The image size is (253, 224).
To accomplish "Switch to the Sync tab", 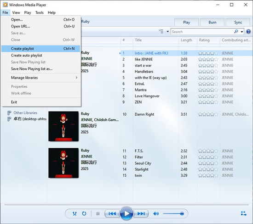I will tap(238, 22).
